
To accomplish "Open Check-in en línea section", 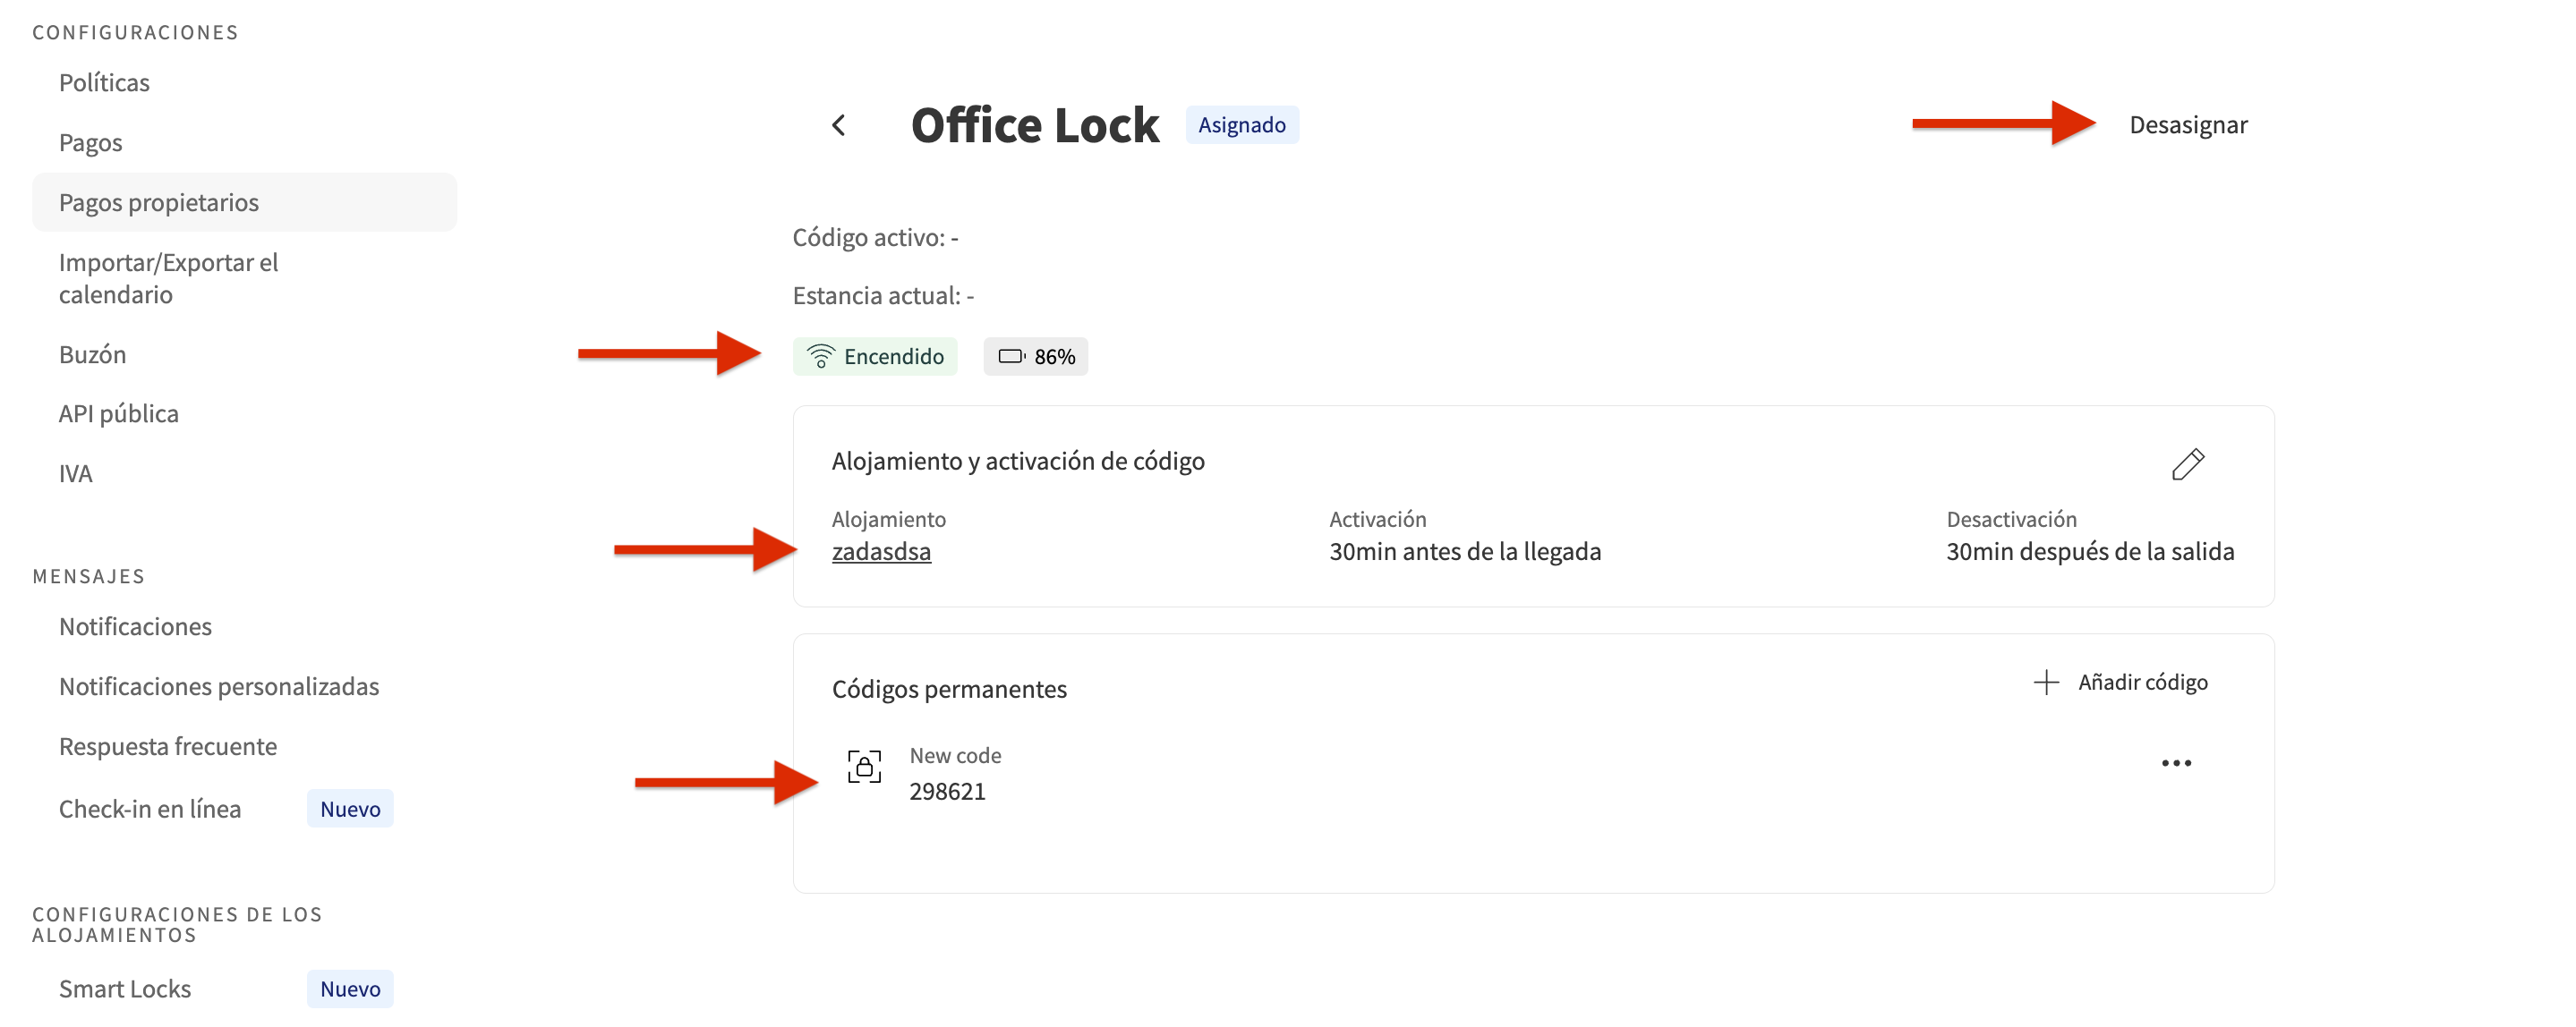I will click(150, 808).
